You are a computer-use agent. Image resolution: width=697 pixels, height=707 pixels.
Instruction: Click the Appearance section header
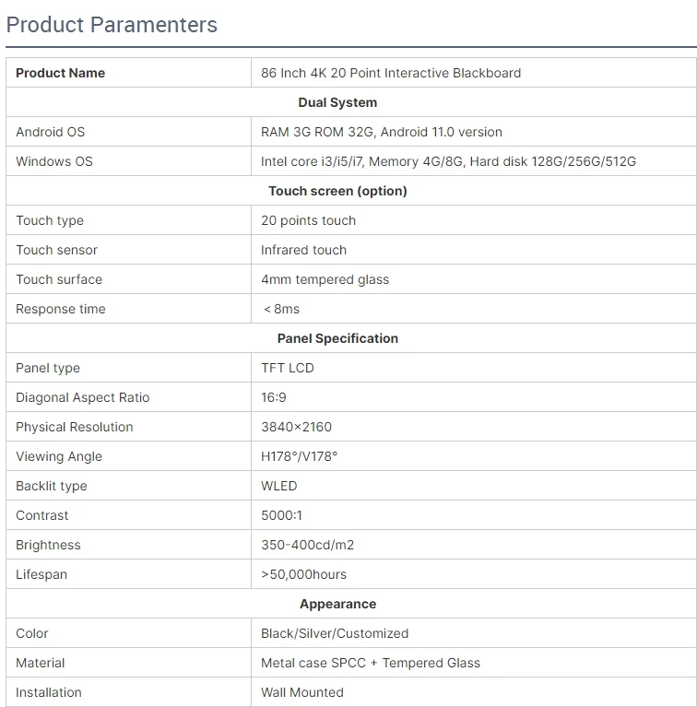pyautogui.click(x=337, y=604)
